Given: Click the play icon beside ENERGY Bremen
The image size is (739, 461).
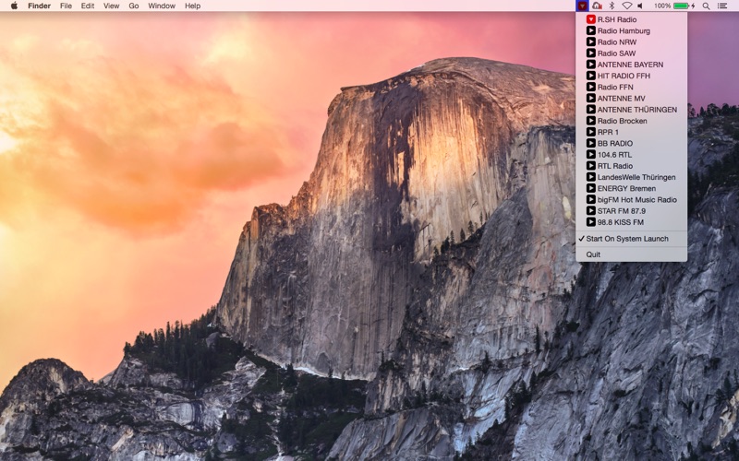Looking at the screenshot, I should coord(590,189).
